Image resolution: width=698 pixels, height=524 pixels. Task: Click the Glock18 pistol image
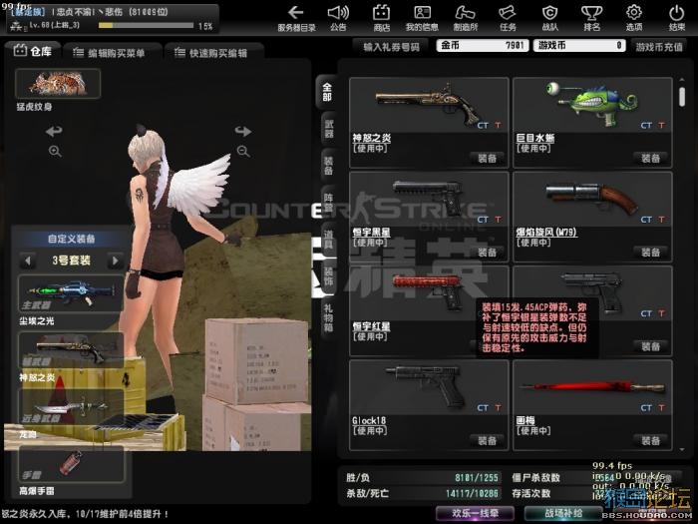pos(427,387)
